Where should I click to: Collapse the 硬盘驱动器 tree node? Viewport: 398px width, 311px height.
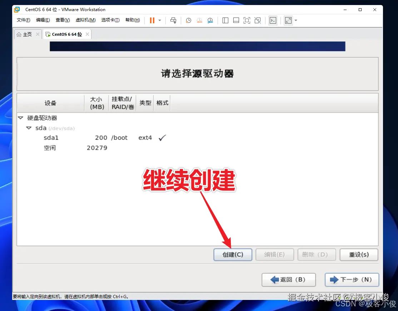[x=21, y=118]
